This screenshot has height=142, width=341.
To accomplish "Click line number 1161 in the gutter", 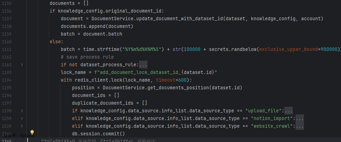I will pos(6,49).
